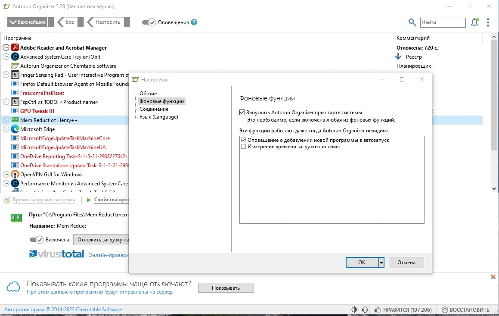Image resolution: width=499 pixels, height=316 pixels.
Task: Click the Восстановить restore icon button
Action: tap(465, 310)
